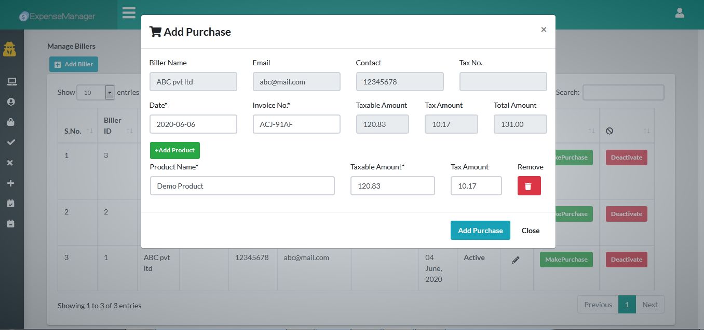Viewport: 704px width, 330px height.
Task: Open the briefcase icon in sidebar
Action: 11,122
